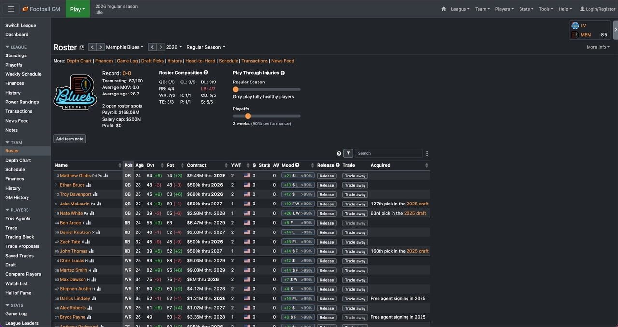The width and height of the screenshot is (618, 327).
Task: Click the roster Search input field
Action: pos(389,153)
